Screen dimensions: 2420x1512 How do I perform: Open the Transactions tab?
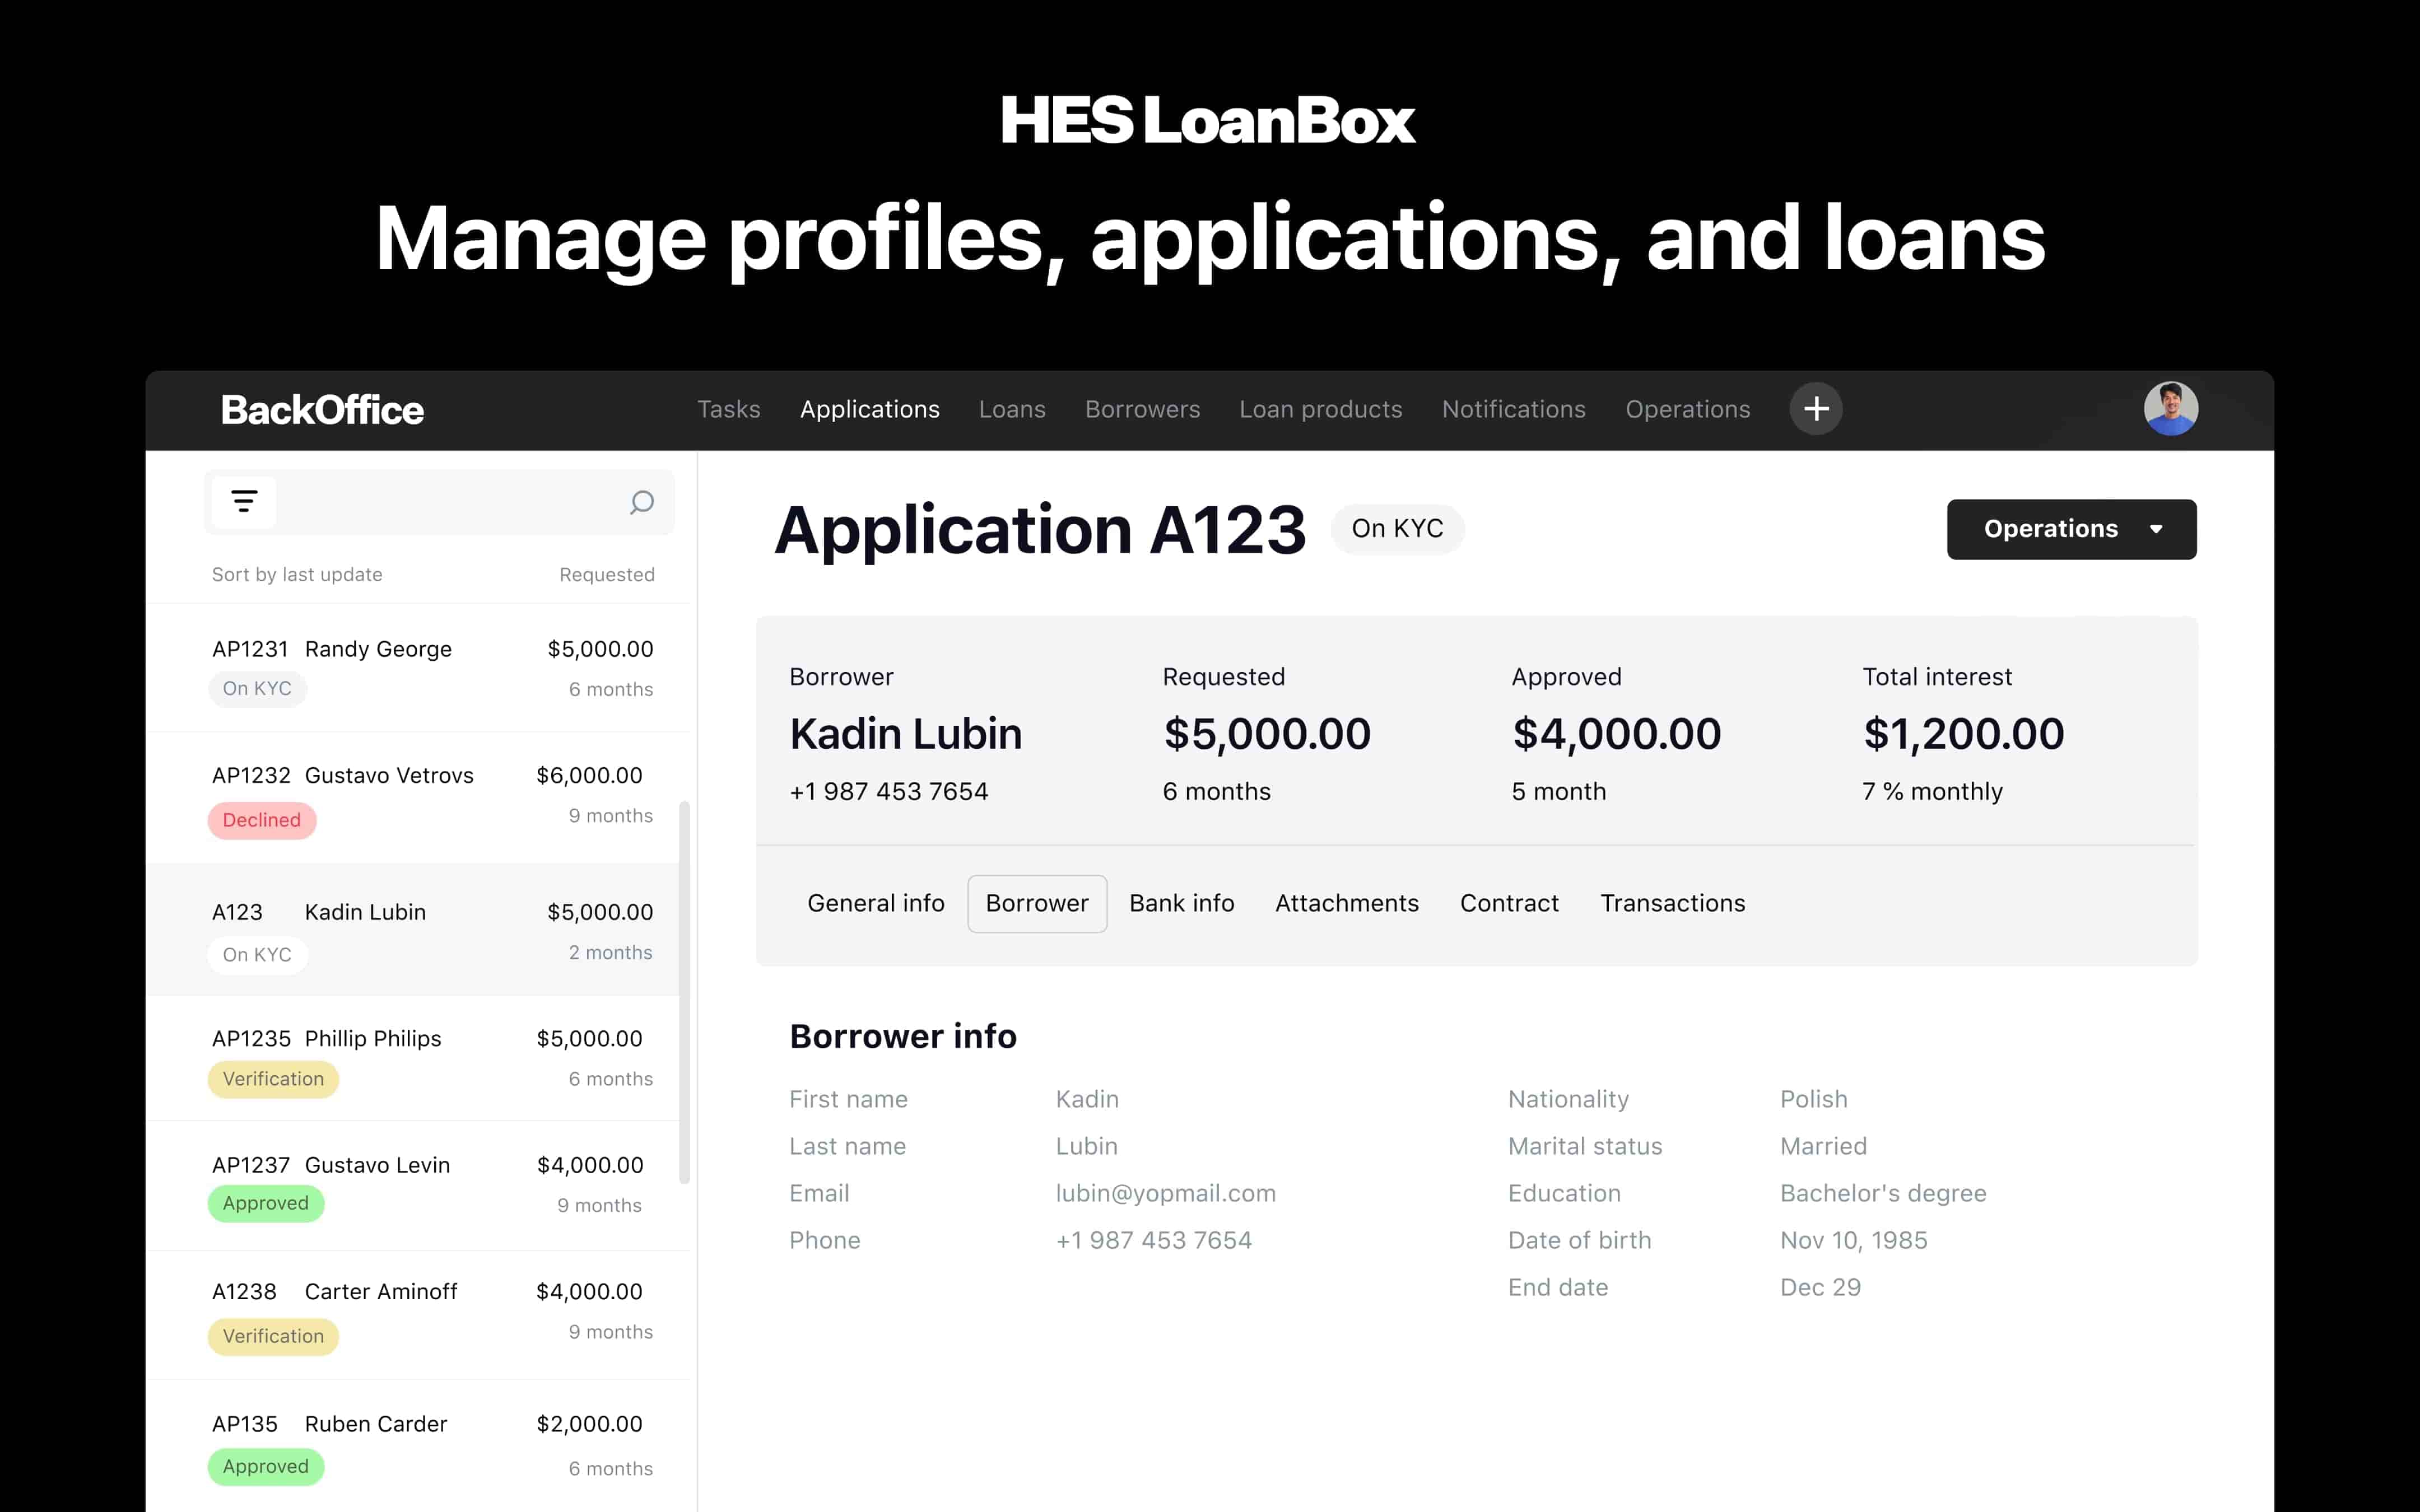pos(1672,904)
